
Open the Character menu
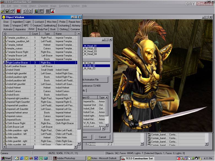click(43, 6)
